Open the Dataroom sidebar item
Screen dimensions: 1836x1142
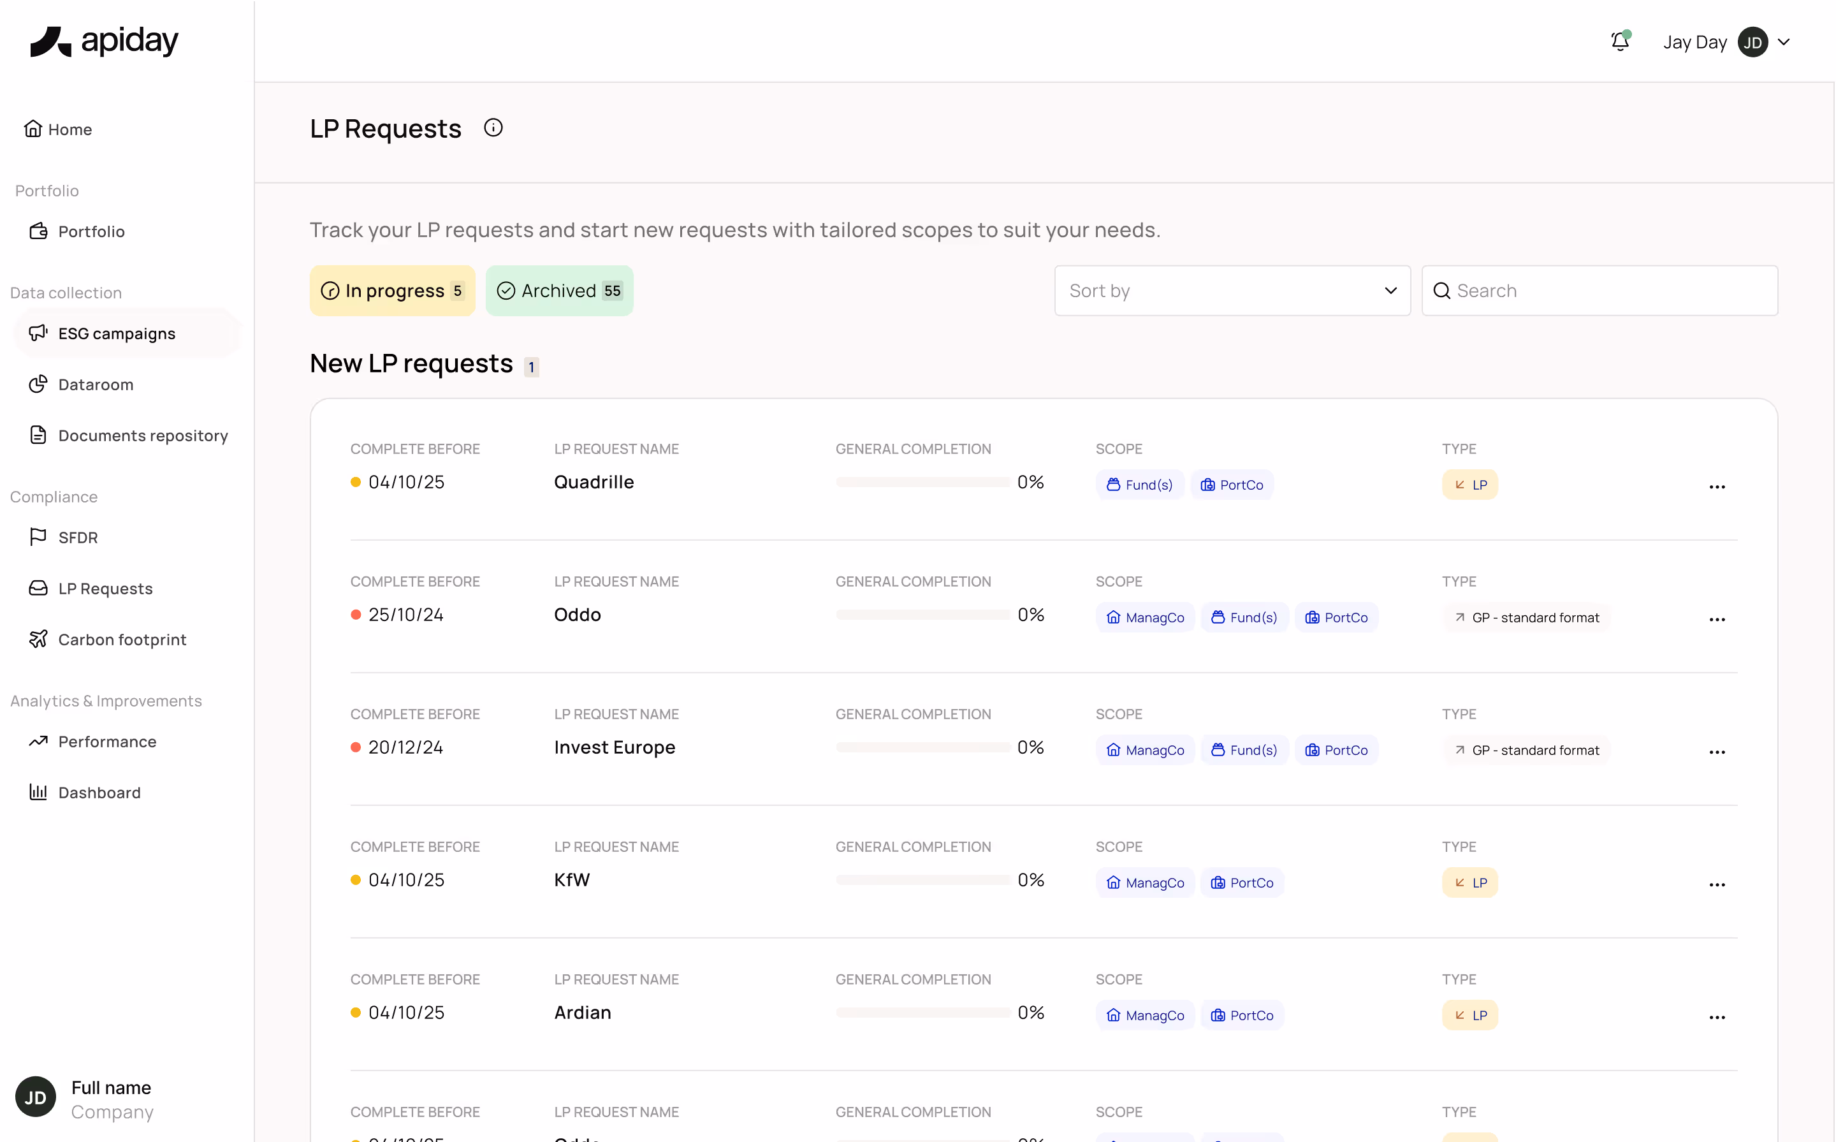[95, 384]
